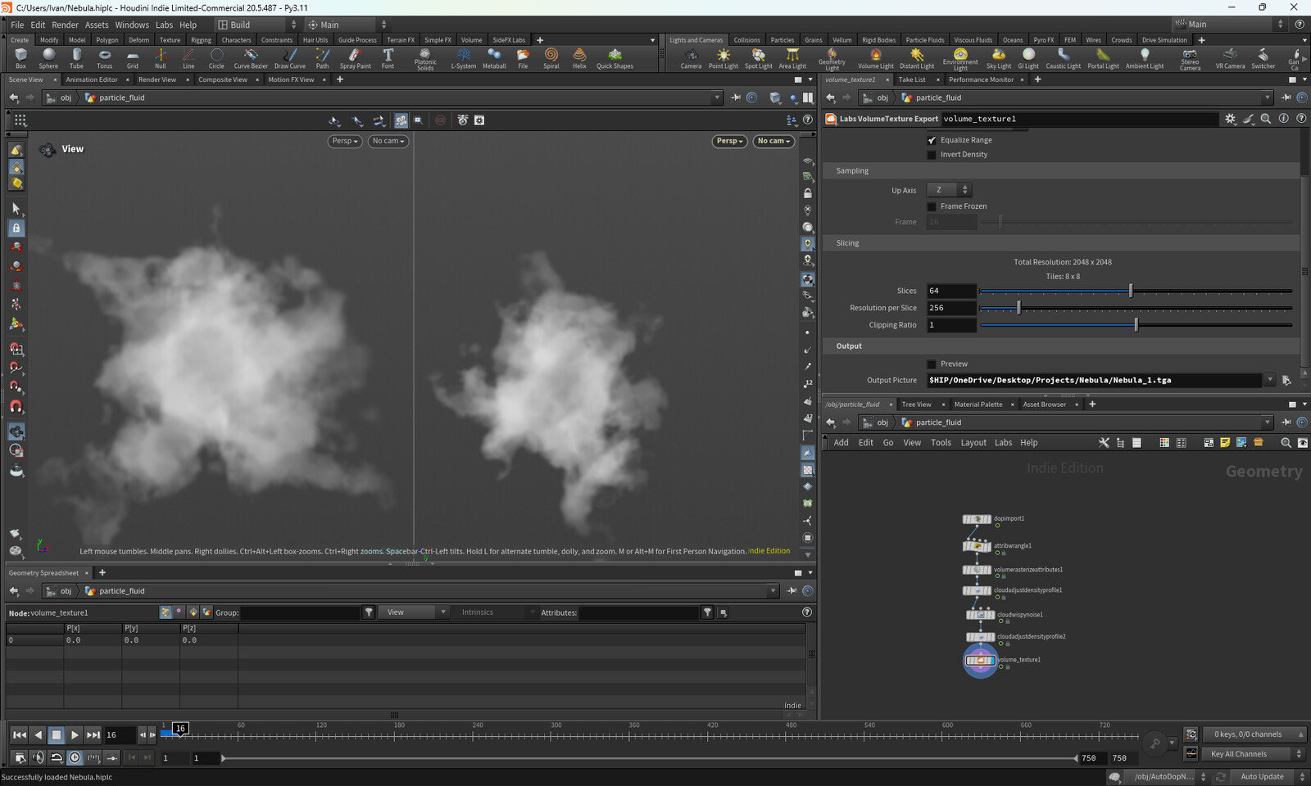
Task: Open the Render menu
Action: click(x=65, y=25)
